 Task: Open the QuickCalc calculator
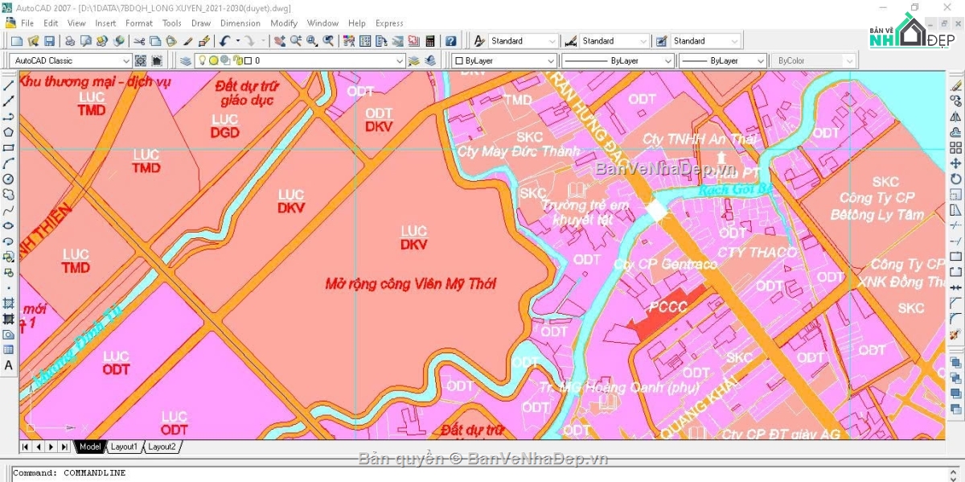coord(430,41)
